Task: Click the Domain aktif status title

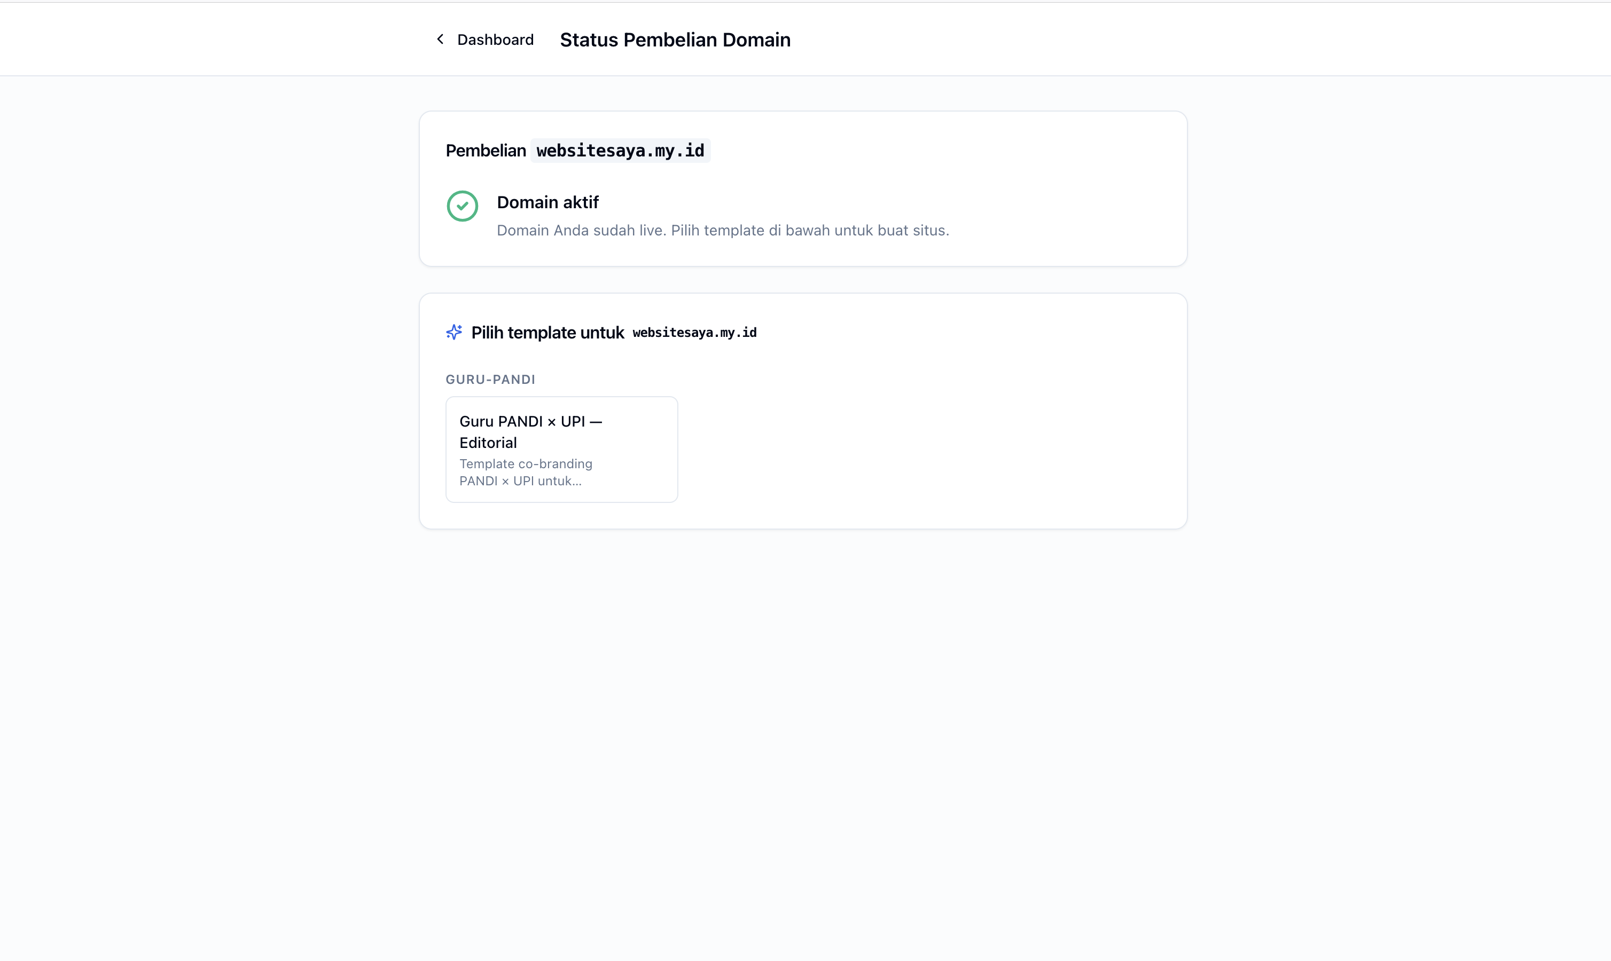Action: point(548,203)
